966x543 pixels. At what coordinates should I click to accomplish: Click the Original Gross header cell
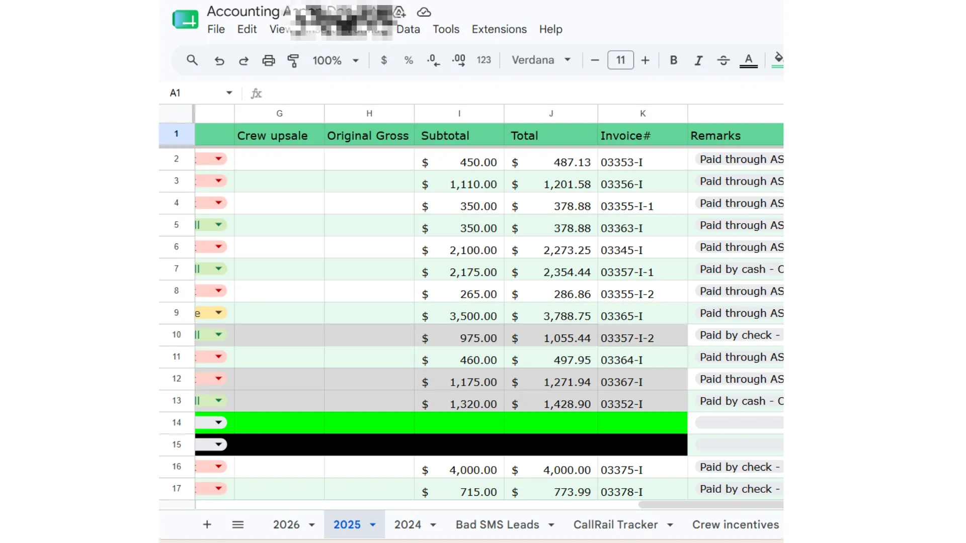tap(369, 135)
